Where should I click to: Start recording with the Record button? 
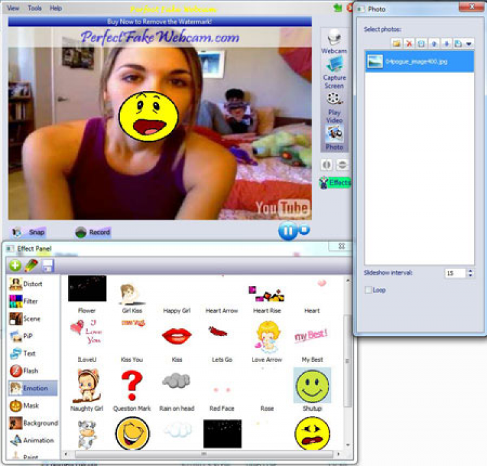tap(93, 232)
